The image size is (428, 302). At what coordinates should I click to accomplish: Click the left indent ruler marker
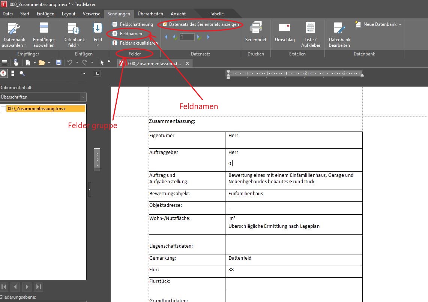(x=228, y=75)
